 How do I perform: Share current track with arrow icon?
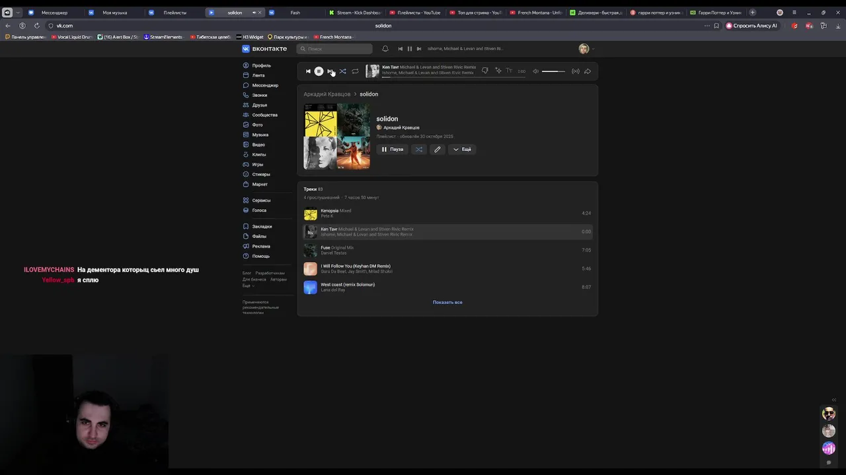[588, 71]
